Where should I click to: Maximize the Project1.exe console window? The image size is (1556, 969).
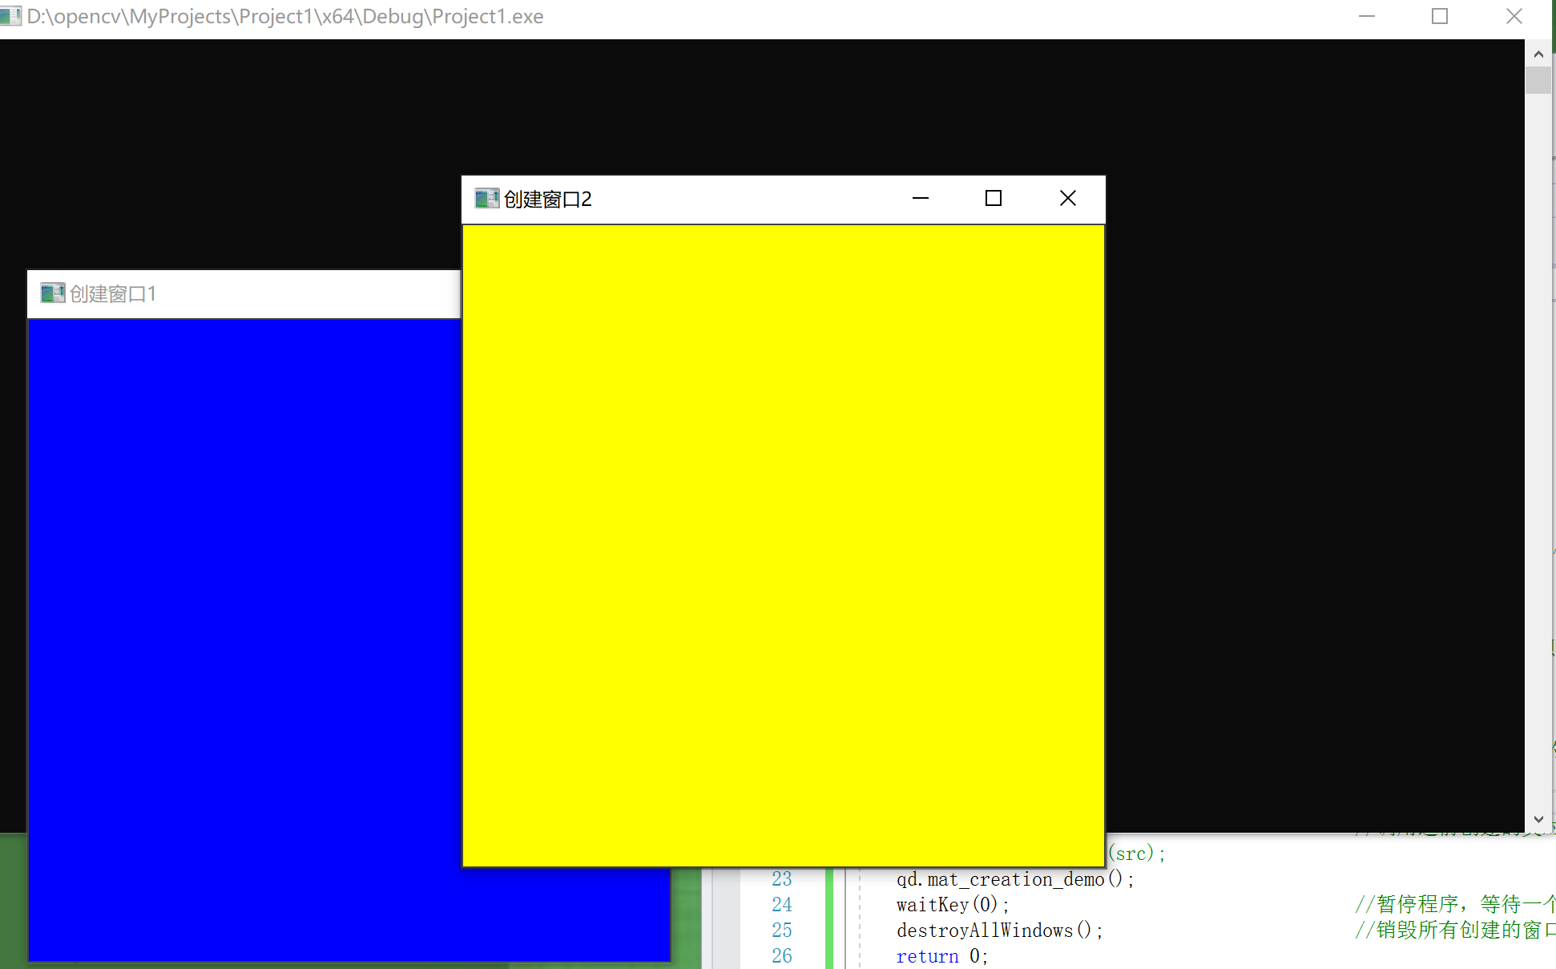coord(1440,17)
